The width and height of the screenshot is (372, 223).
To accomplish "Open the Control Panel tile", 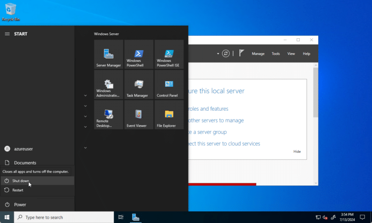I will click(x=169, y=85).
